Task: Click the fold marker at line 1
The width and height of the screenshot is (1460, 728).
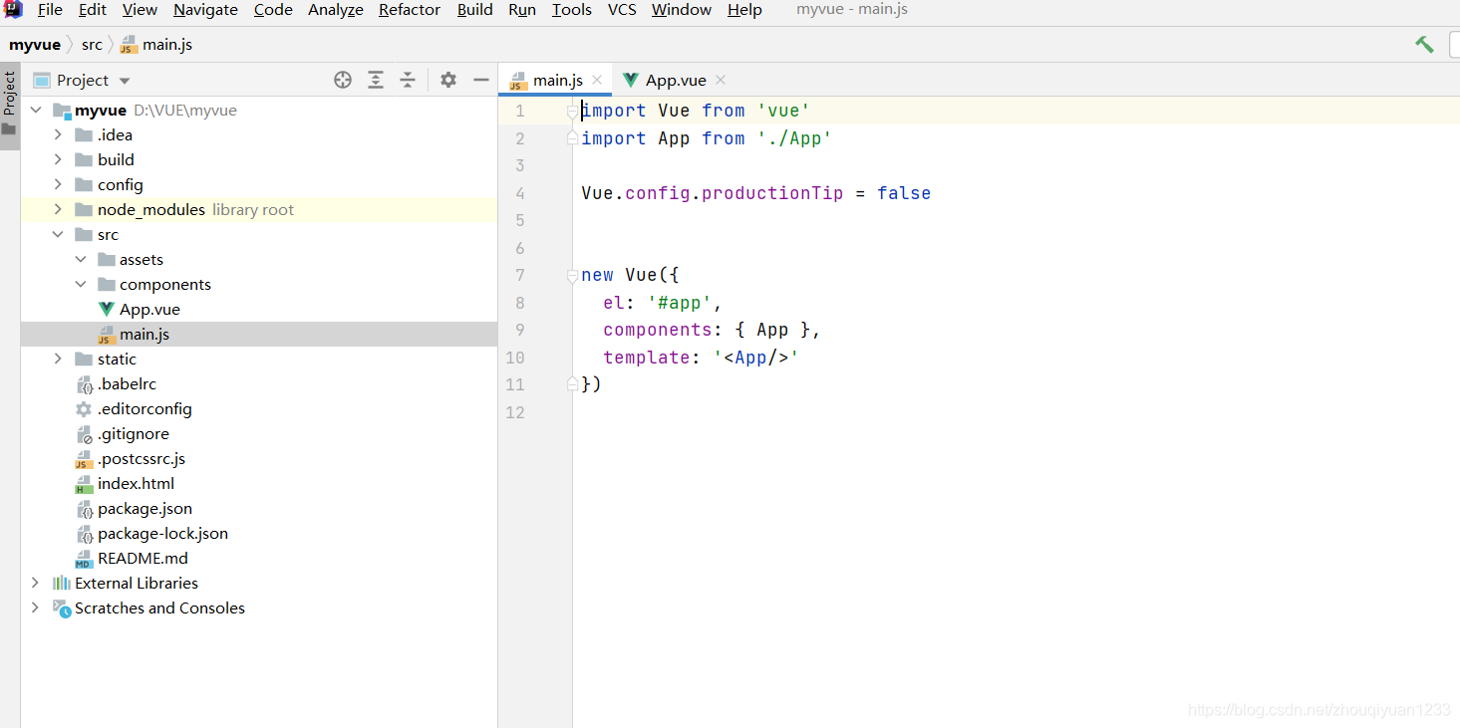Action: point(572,111)
